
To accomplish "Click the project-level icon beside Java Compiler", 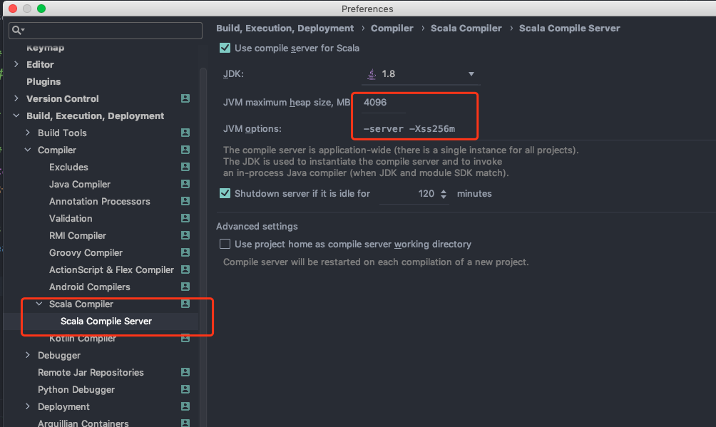I will [x=185, y=184].
